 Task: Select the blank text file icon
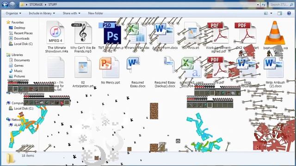(55, 67)
